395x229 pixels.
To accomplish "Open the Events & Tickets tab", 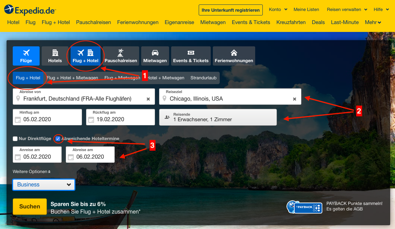I will point(191,56).
